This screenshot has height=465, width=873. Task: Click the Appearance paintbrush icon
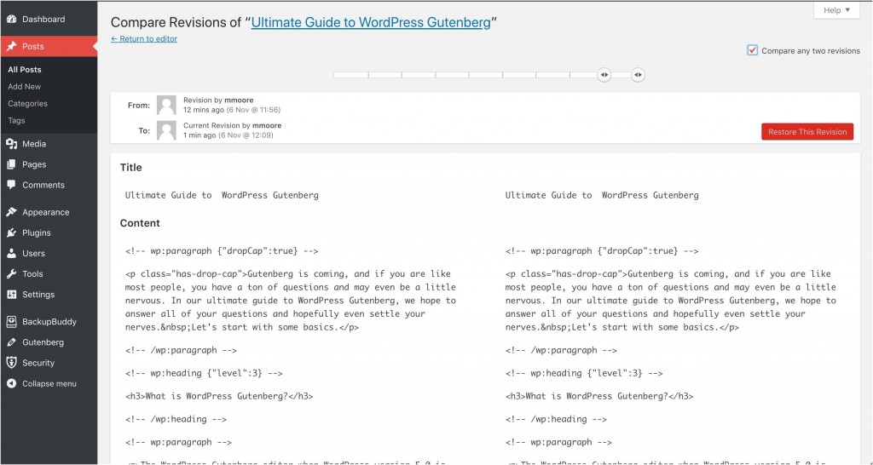(12, 212)
